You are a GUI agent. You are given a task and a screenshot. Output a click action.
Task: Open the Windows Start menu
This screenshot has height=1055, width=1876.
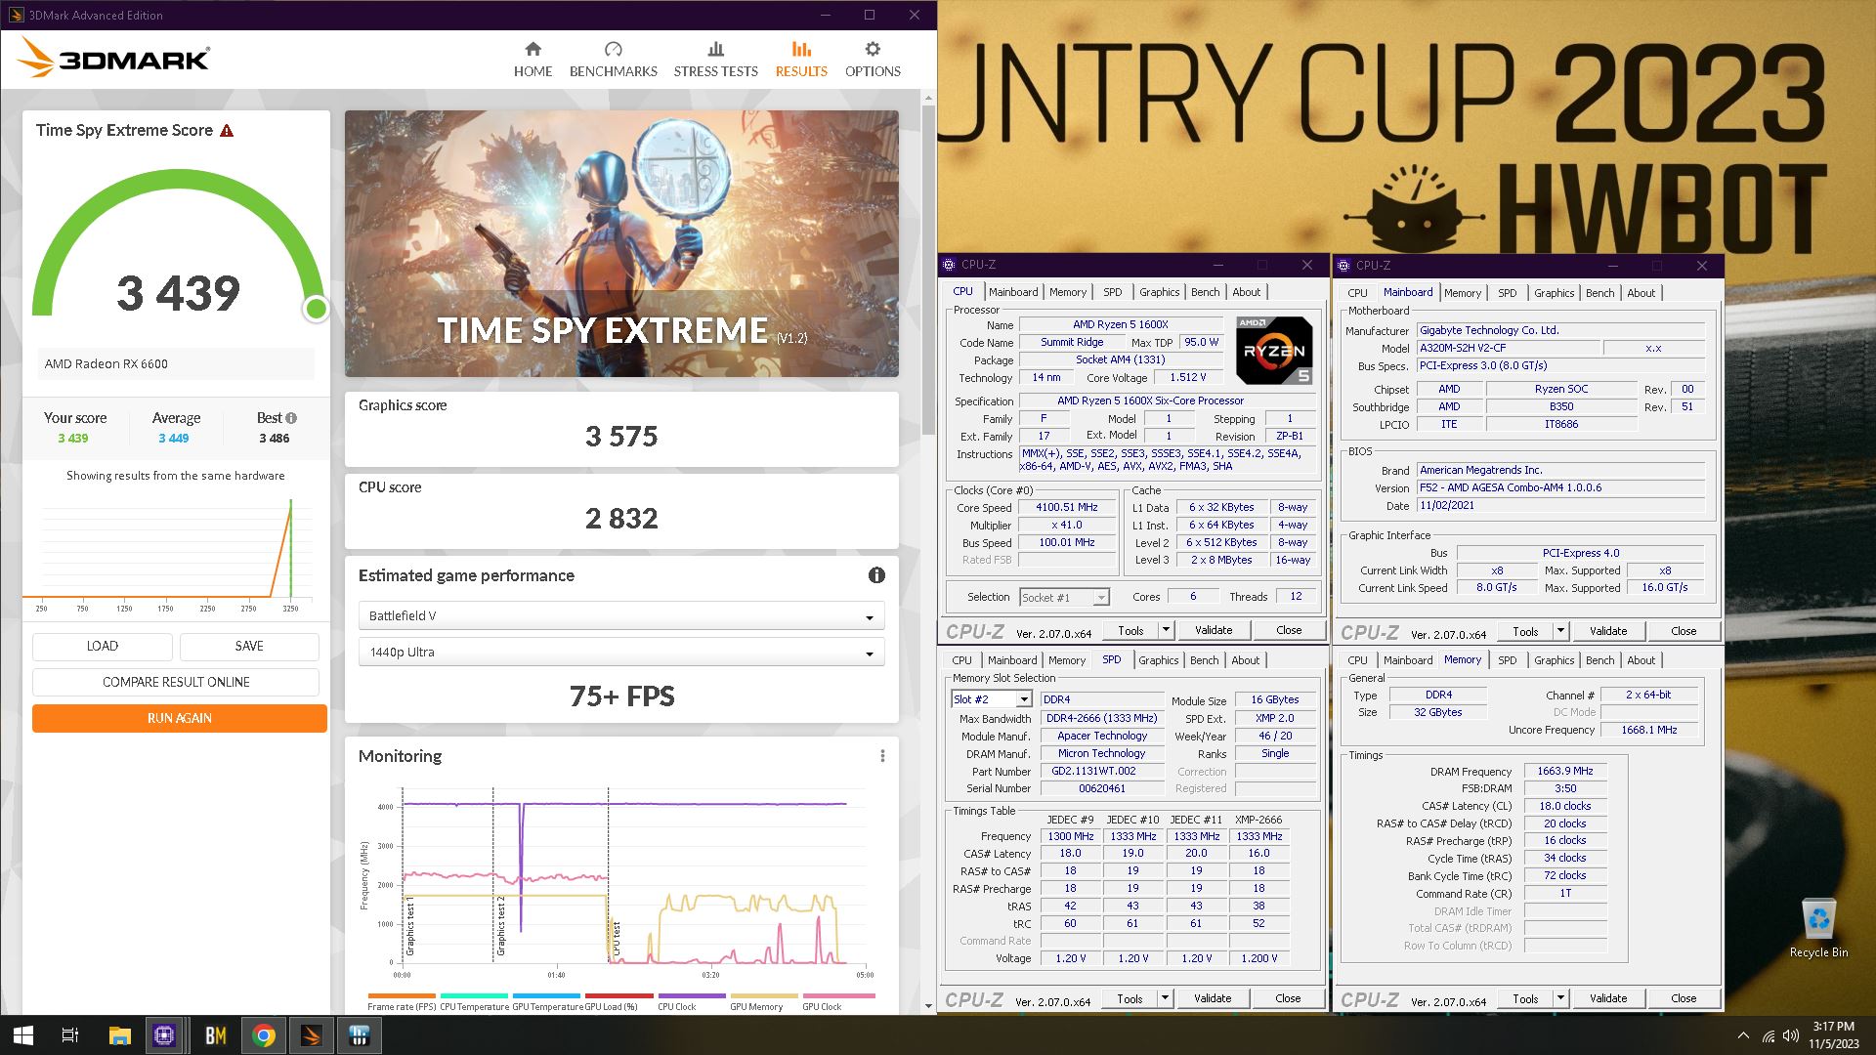(x=23, y=1035)
